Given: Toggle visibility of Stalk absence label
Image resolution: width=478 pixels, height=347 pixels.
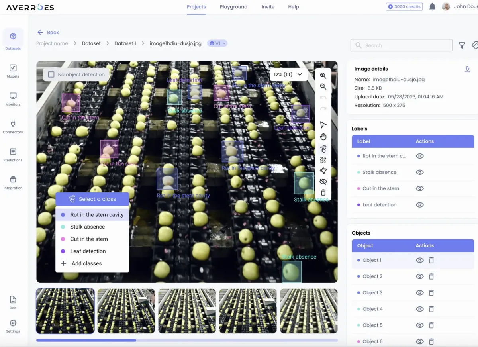Looking at the screenshot, I should pos(419,172).
